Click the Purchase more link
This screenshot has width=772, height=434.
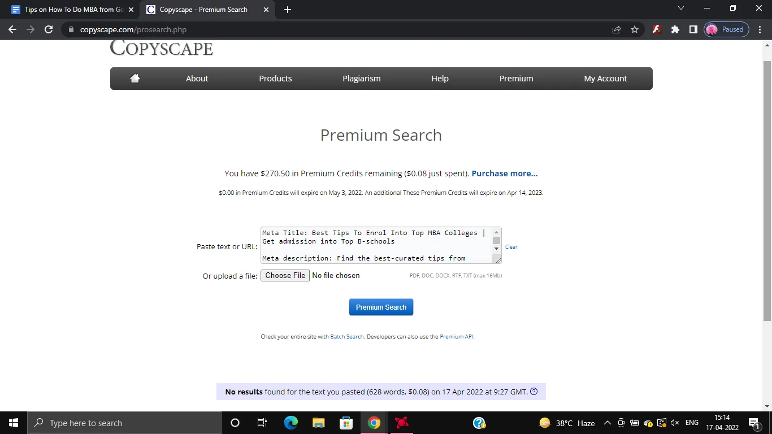pos(504,173)
